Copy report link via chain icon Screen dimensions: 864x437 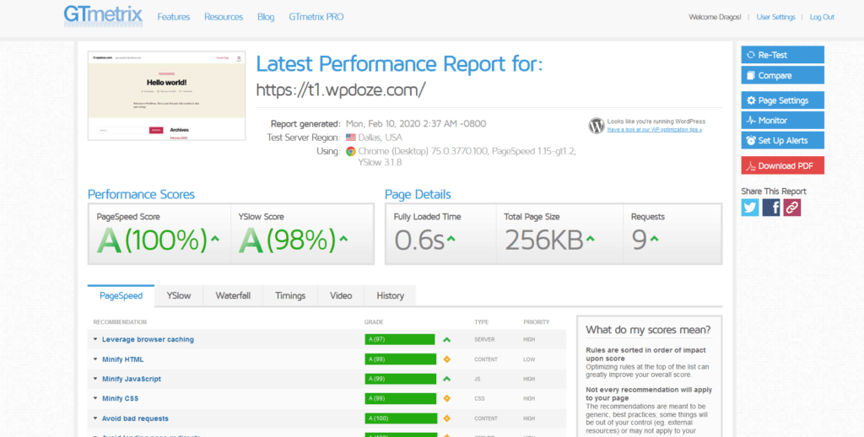point(791,208)
